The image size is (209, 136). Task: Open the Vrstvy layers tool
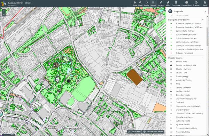coord(135,3)
